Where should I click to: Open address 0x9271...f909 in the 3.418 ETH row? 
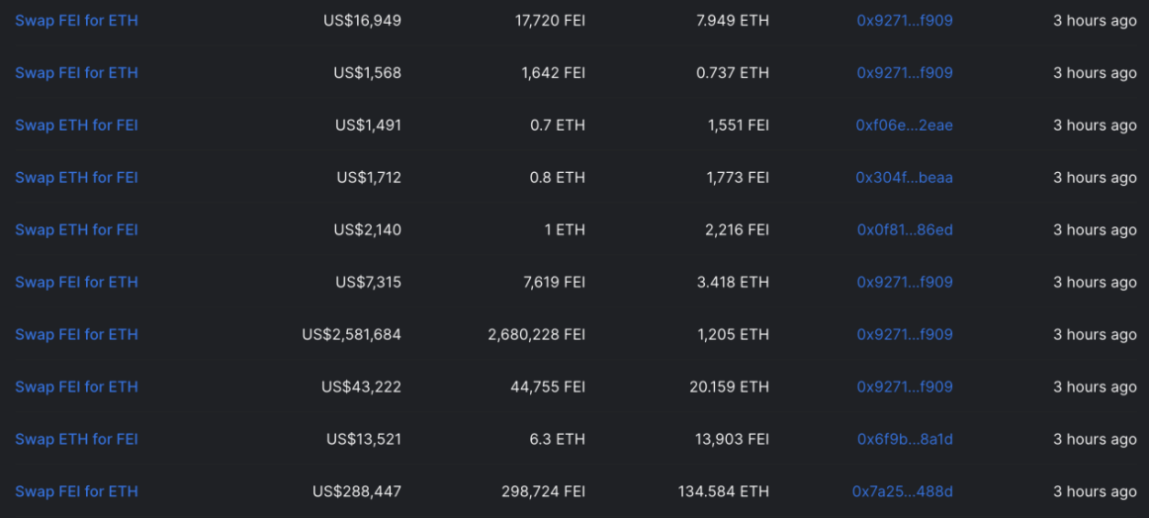[905, 282]
